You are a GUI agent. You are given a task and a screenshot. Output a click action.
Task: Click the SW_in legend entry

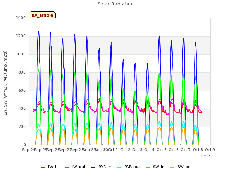[x=155, y=167]
